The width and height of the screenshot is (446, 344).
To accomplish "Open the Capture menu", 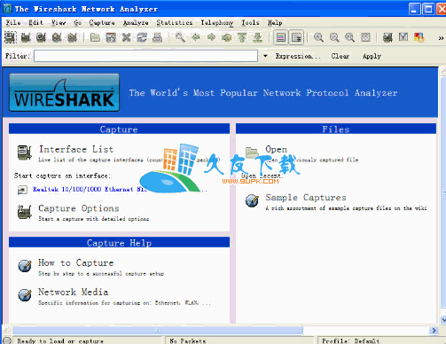I will coord(102,22).
